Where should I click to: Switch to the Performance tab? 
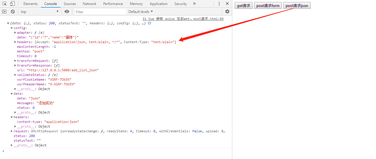pyautogui.click(x=113, y=4)
